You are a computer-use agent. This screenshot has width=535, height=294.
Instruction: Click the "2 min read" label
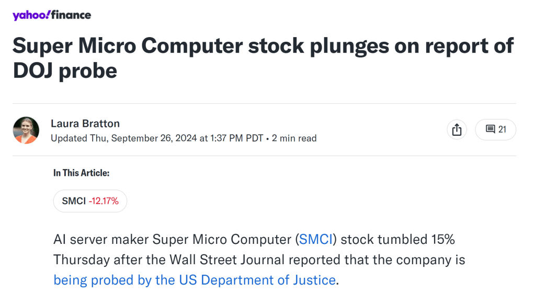(x=294, y=138)
